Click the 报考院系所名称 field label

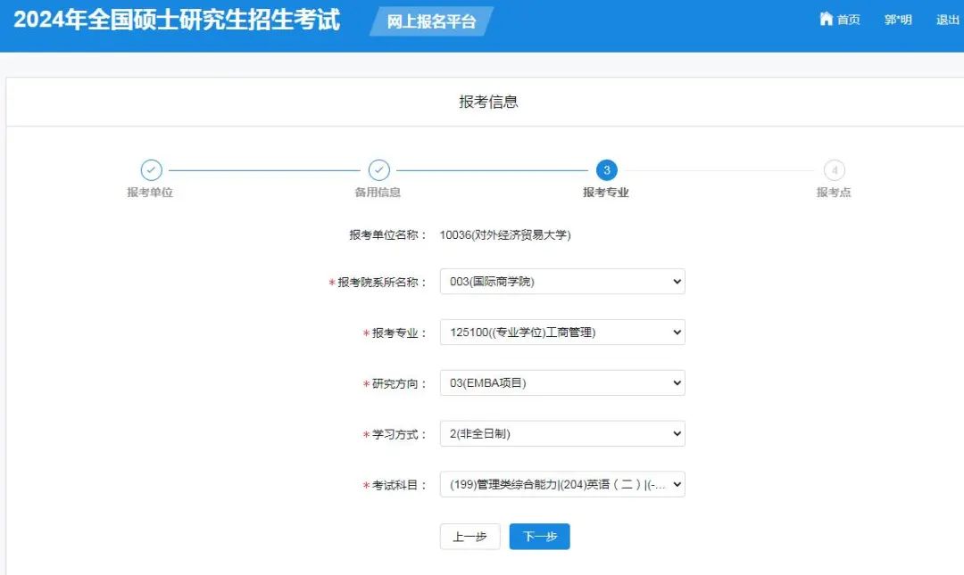[x=382, y=283]
